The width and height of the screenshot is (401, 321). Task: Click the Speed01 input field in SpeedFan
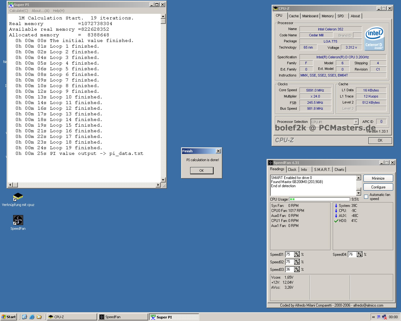289,255
